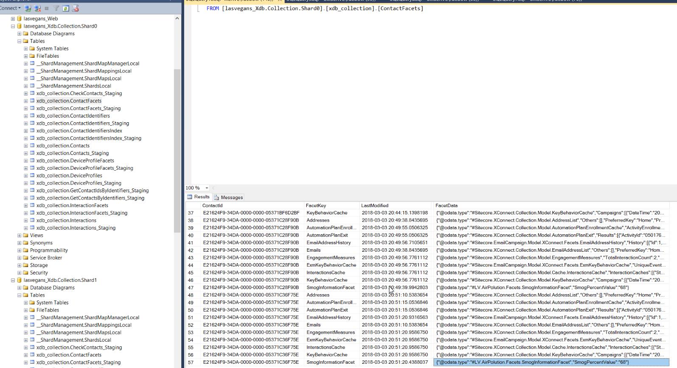Viewport: 677px width, 368px height.
Task: Click ContactId cell in row 37
Action: tap(252, 213)
